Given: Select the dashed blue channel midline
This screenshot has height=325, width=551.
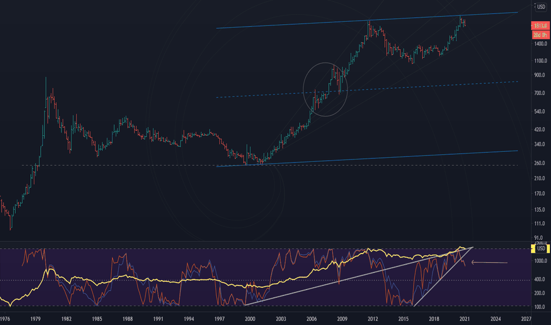Looking at the screenshot, I should [x=367, y=90].
